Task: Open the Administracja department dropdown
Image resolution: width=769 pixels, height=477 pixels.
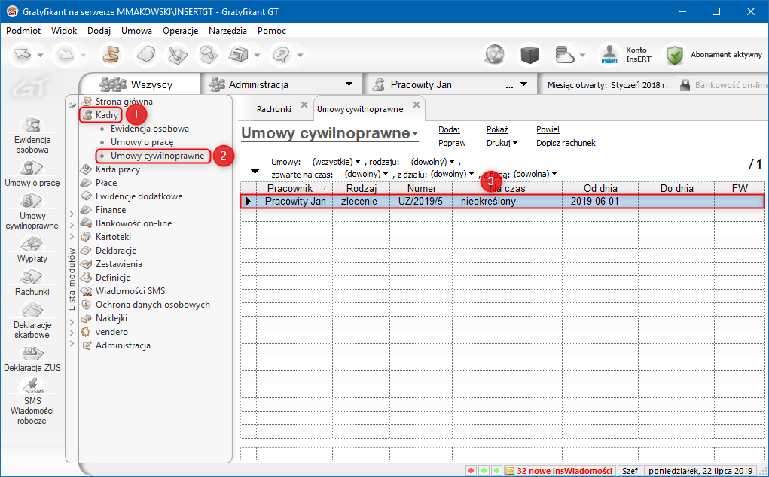Action: pos(349,84)
